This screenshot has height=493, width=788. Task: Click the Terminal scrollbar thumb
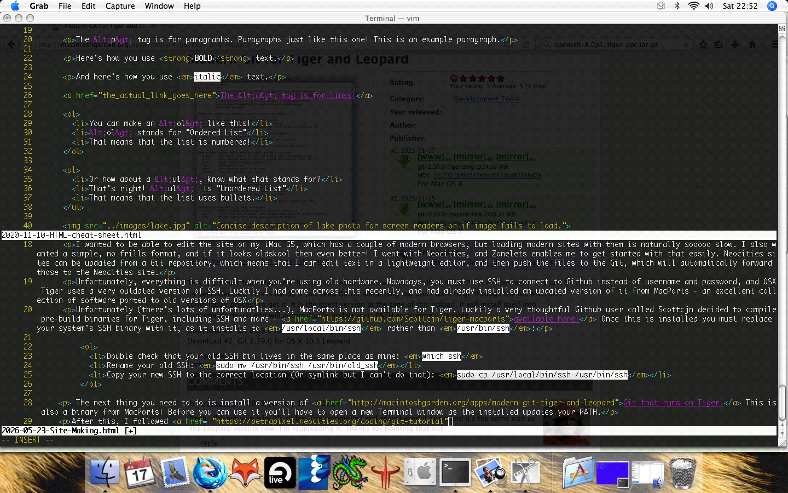click(x=783, y=402)
